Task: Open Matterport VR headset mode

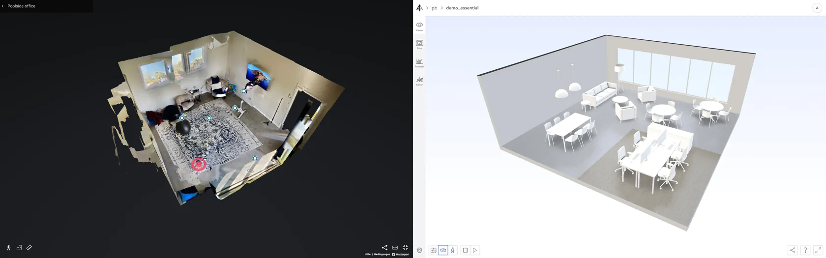Action: (395, 248)
